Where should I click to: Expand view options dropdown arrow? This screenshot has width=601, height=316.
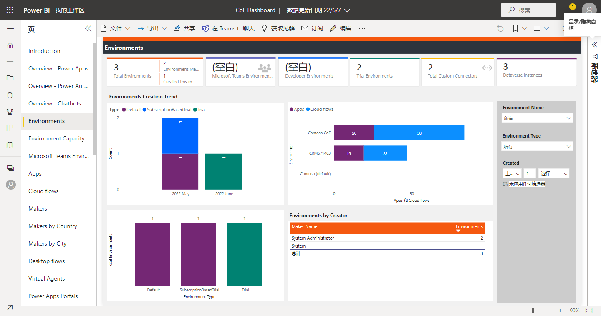pyautogui.click(x=546, y=28)
